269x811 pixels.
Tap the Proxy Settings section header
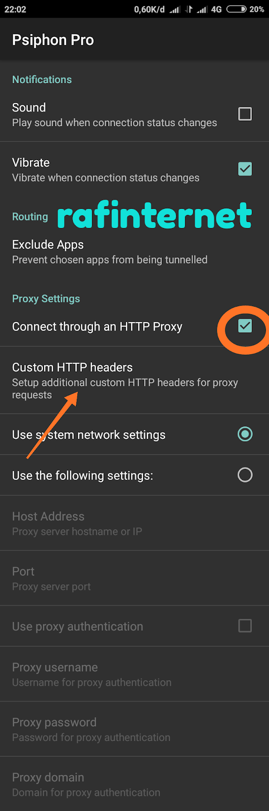[x=46, y=299]
